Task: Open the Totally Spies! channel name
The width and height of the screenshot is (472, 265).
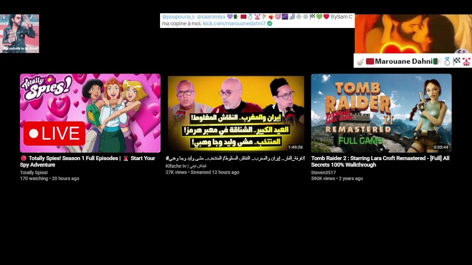Action: coord(34,173)
